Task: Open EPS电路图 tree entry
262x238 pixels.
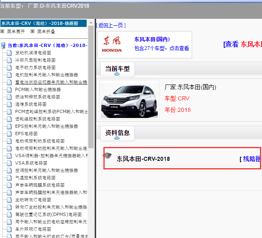Action: [x=27, y=133]
